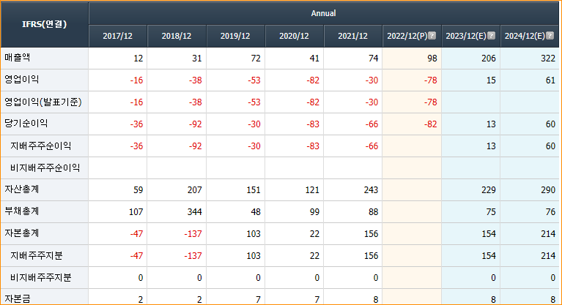Click 지배주주지분 value -47 for 2017/12
Image resolution: width=562 pixels, height=305 pixels.
point(136,256)
